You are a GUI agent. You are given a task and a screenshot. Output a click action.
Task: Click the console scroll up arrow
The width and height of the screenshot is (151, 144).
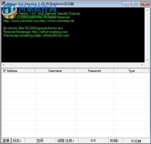click(x=147, y=10)
